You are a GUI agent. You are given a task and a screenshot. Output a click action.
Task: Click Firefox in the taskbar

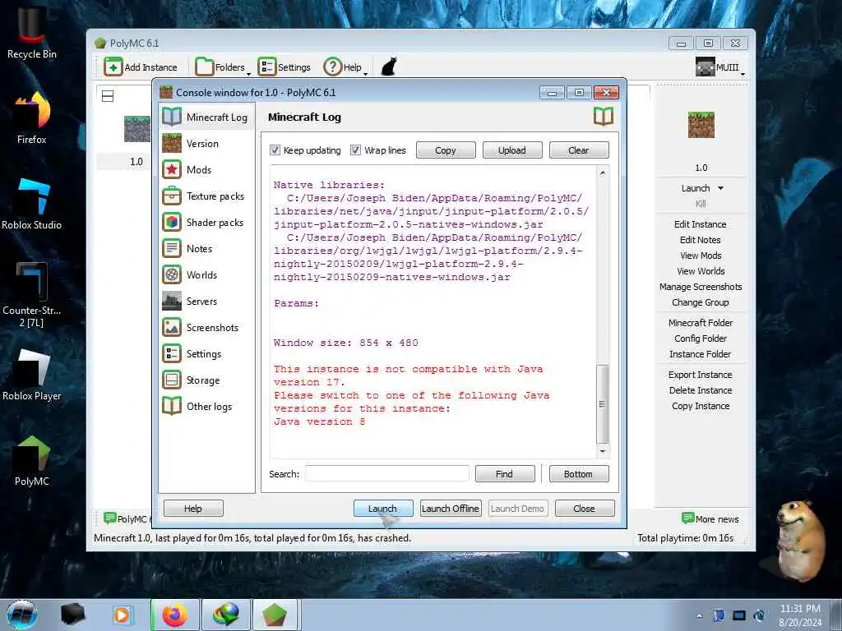175,615
